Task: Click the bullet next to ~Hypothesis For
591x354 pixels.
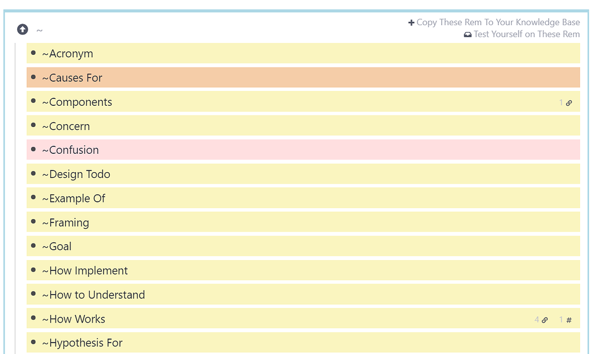Action: coord(34,342)
